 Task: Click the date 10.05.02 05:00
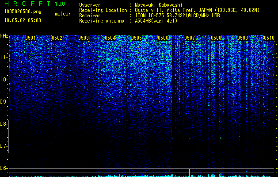point(23,20)
